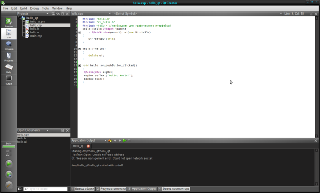
Task: Open the Output mode in sidebar
Action: click(x=9, y=80)
